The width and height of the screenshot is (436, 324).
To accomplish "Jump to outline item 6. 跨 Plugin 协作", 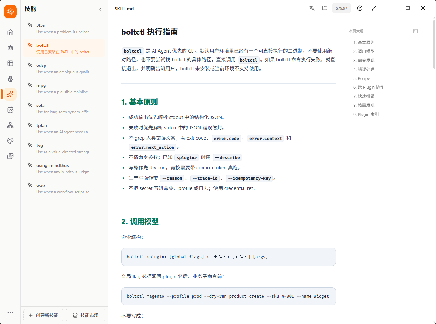I will [369, 87].
